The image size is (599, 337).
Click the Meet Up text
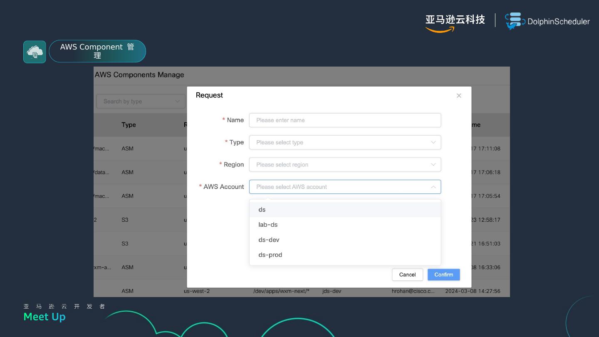(45, 317)
